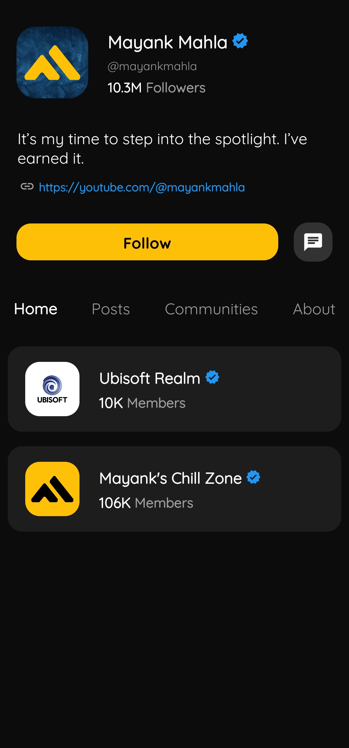Open the Communities tab

(211, 309)
